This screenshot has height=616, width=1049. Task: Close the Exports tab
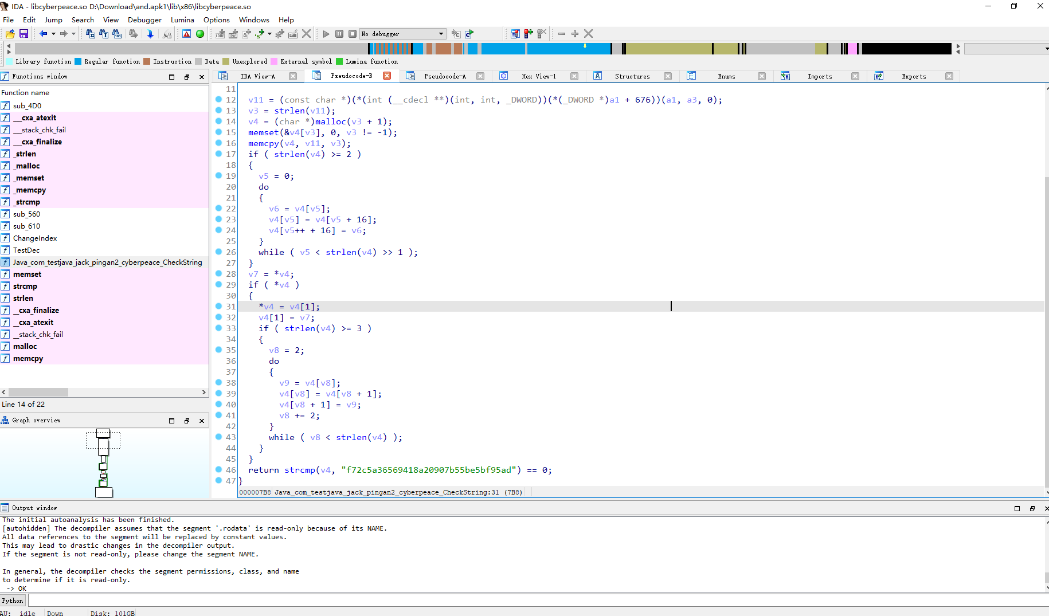click(949, 76)
